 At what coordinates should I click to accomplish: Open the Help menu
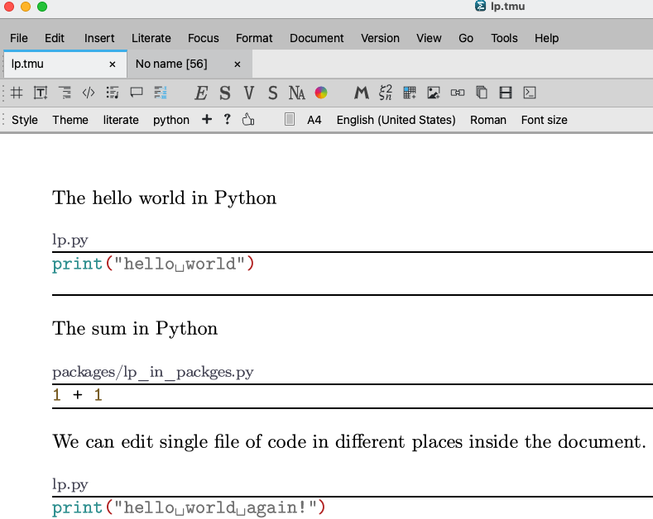[x=546, y=38]
